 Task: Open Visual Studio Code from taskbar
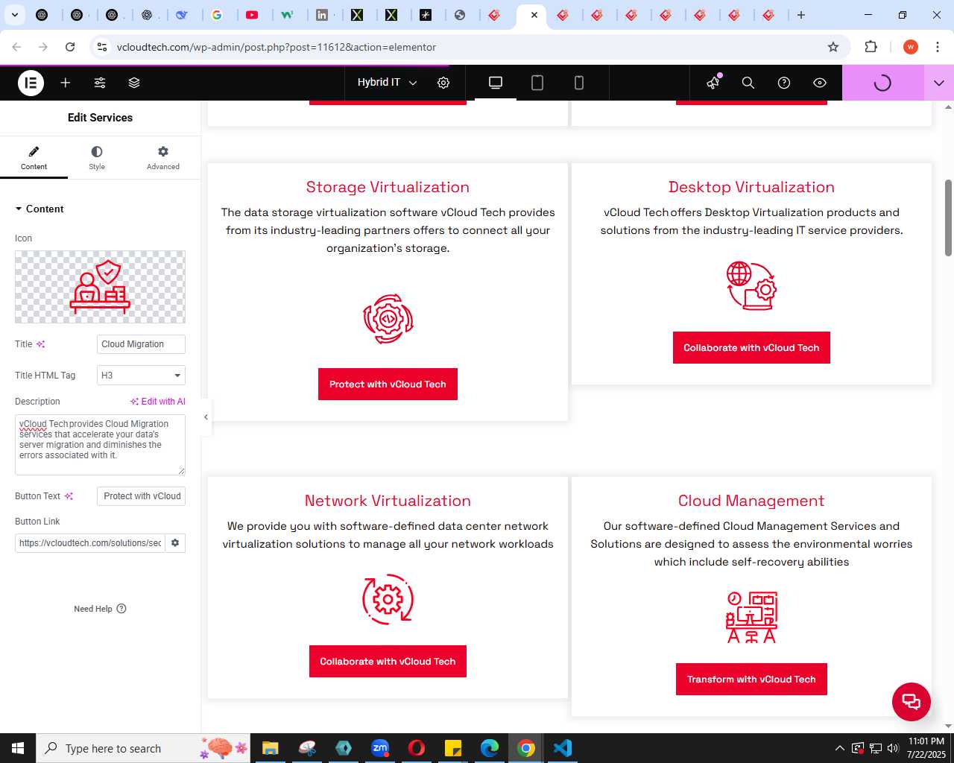pyautogui.click(x=563, y=748)
